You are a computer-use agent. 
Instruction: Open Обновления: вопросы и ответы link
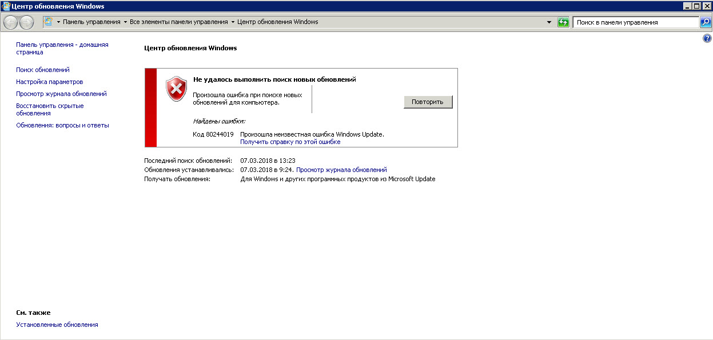tap(62, 125)
